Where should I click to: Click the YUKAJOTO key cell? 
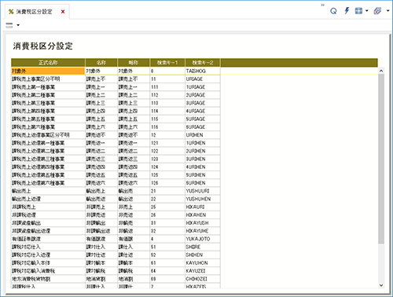coord(203,239)
